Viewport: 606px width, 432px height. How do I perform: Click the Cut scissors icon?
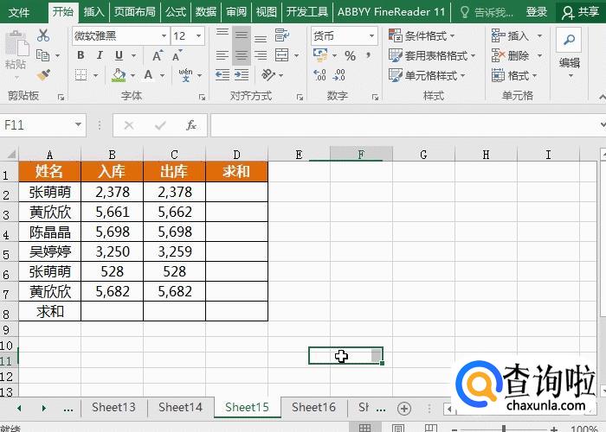[43, 35]
